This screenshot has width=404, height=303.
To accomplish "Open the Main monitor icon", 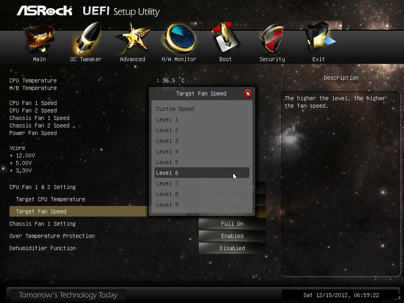I will (x=39, y=39).
